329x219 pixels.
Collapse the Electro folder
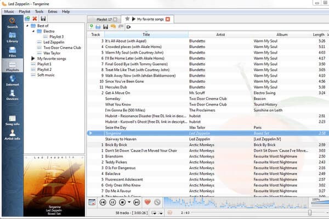33,31
